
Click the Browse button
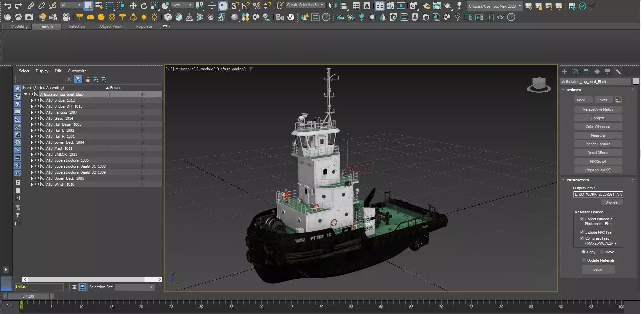(612, 202)
